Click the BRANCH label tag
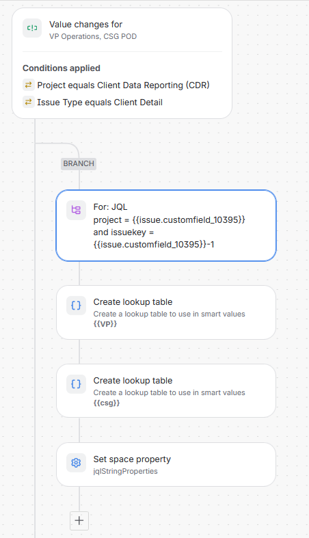Viewport: 309px width, 538px height. (79, 163)
